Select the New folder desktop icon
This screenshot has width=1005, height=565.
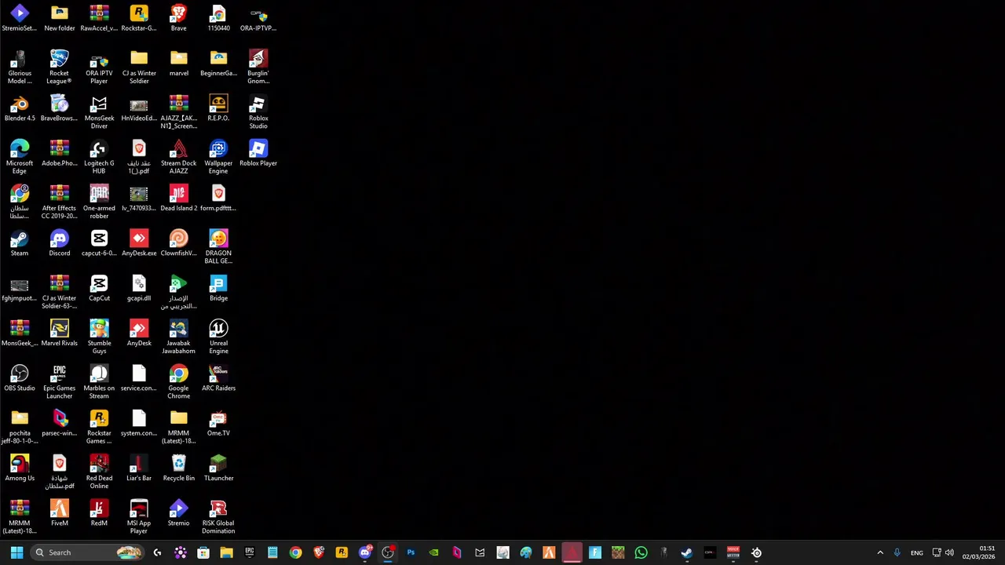(x=59, y=18)
